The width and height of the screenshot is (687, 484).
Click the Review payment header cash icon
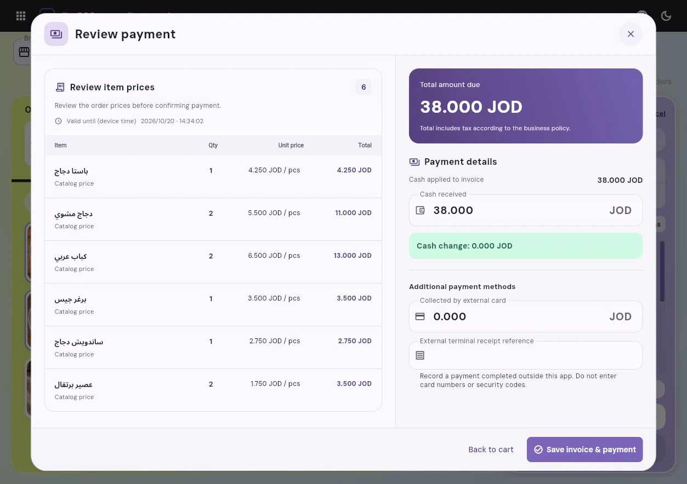pos(56,34)
